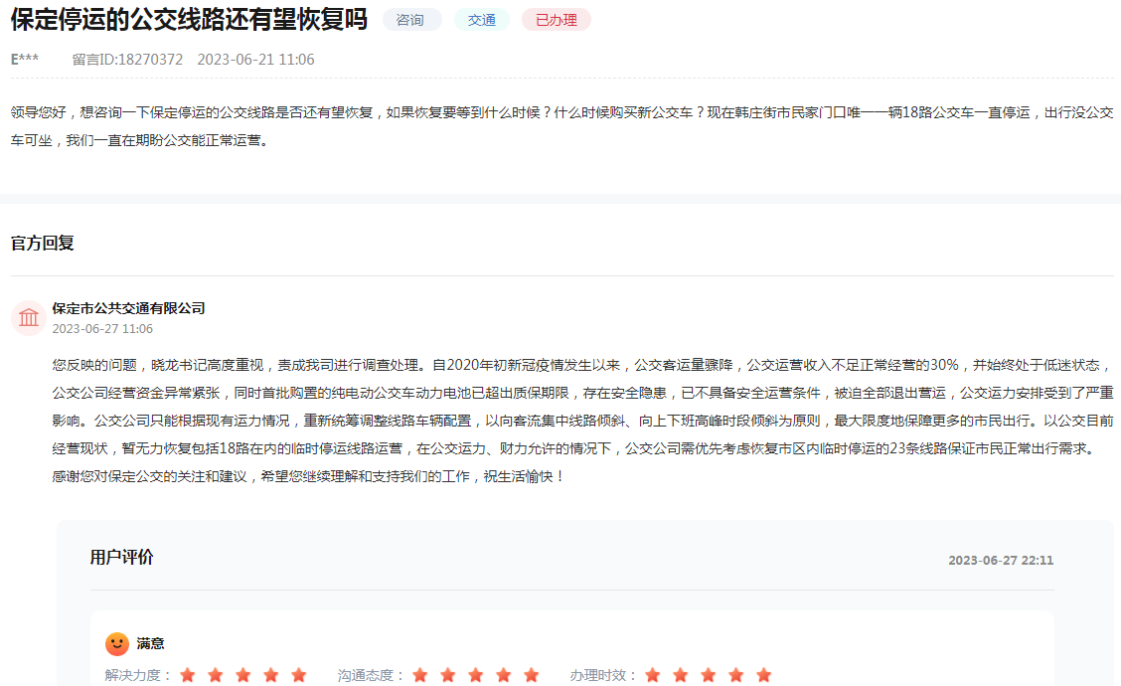
Task: Click the bank building icon beside 保定市公共交通有限公司
Action: tap(29, 317)
